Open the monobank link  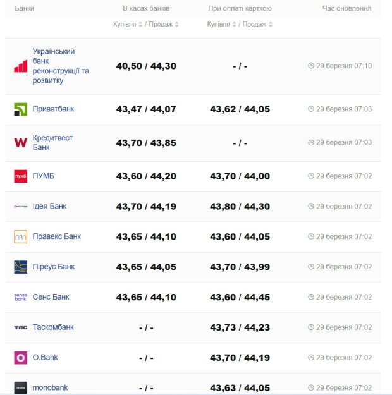[x=50, y=387]
